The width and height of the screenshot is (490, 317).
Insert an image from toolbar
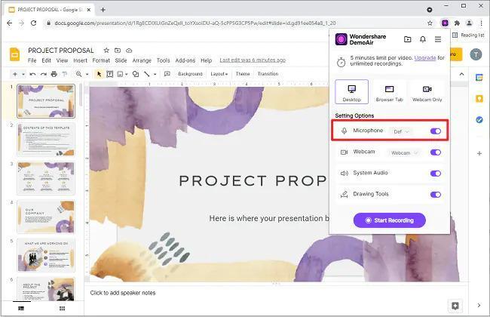point(120,74)
